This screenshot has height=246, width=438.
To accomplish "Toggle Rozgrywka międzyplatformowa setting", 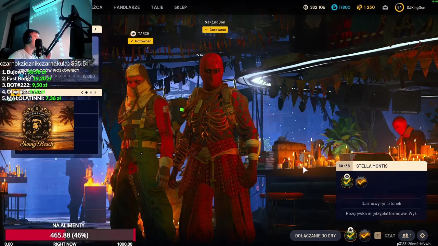I will click(381, 214).
